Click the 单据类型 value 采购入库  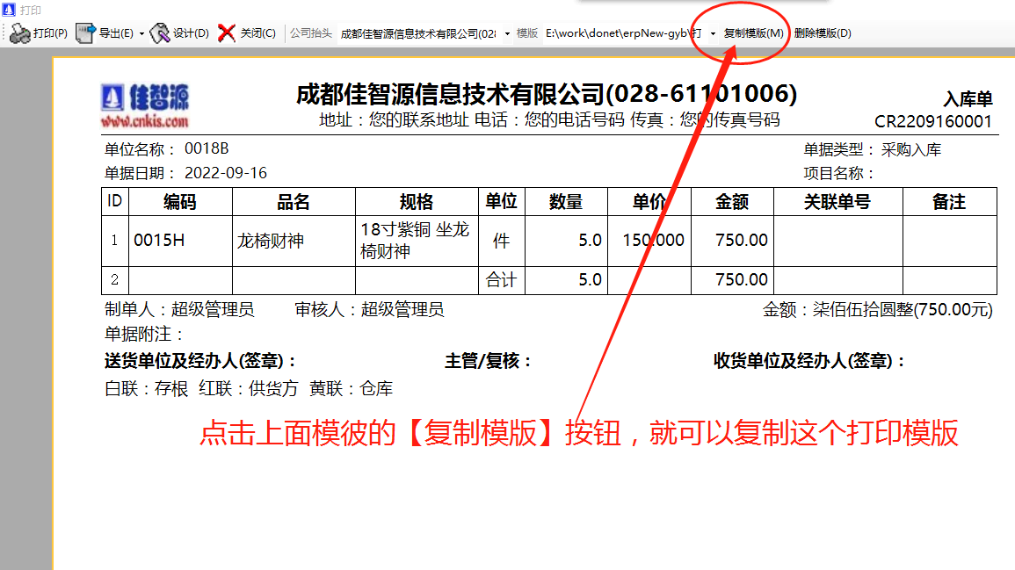910,149
